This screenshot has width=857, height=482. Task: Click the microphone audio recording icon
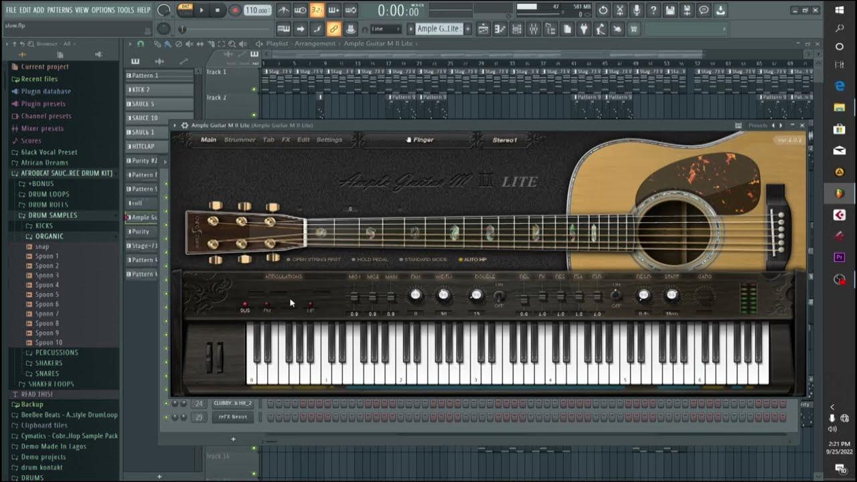(x=637, y=10)
